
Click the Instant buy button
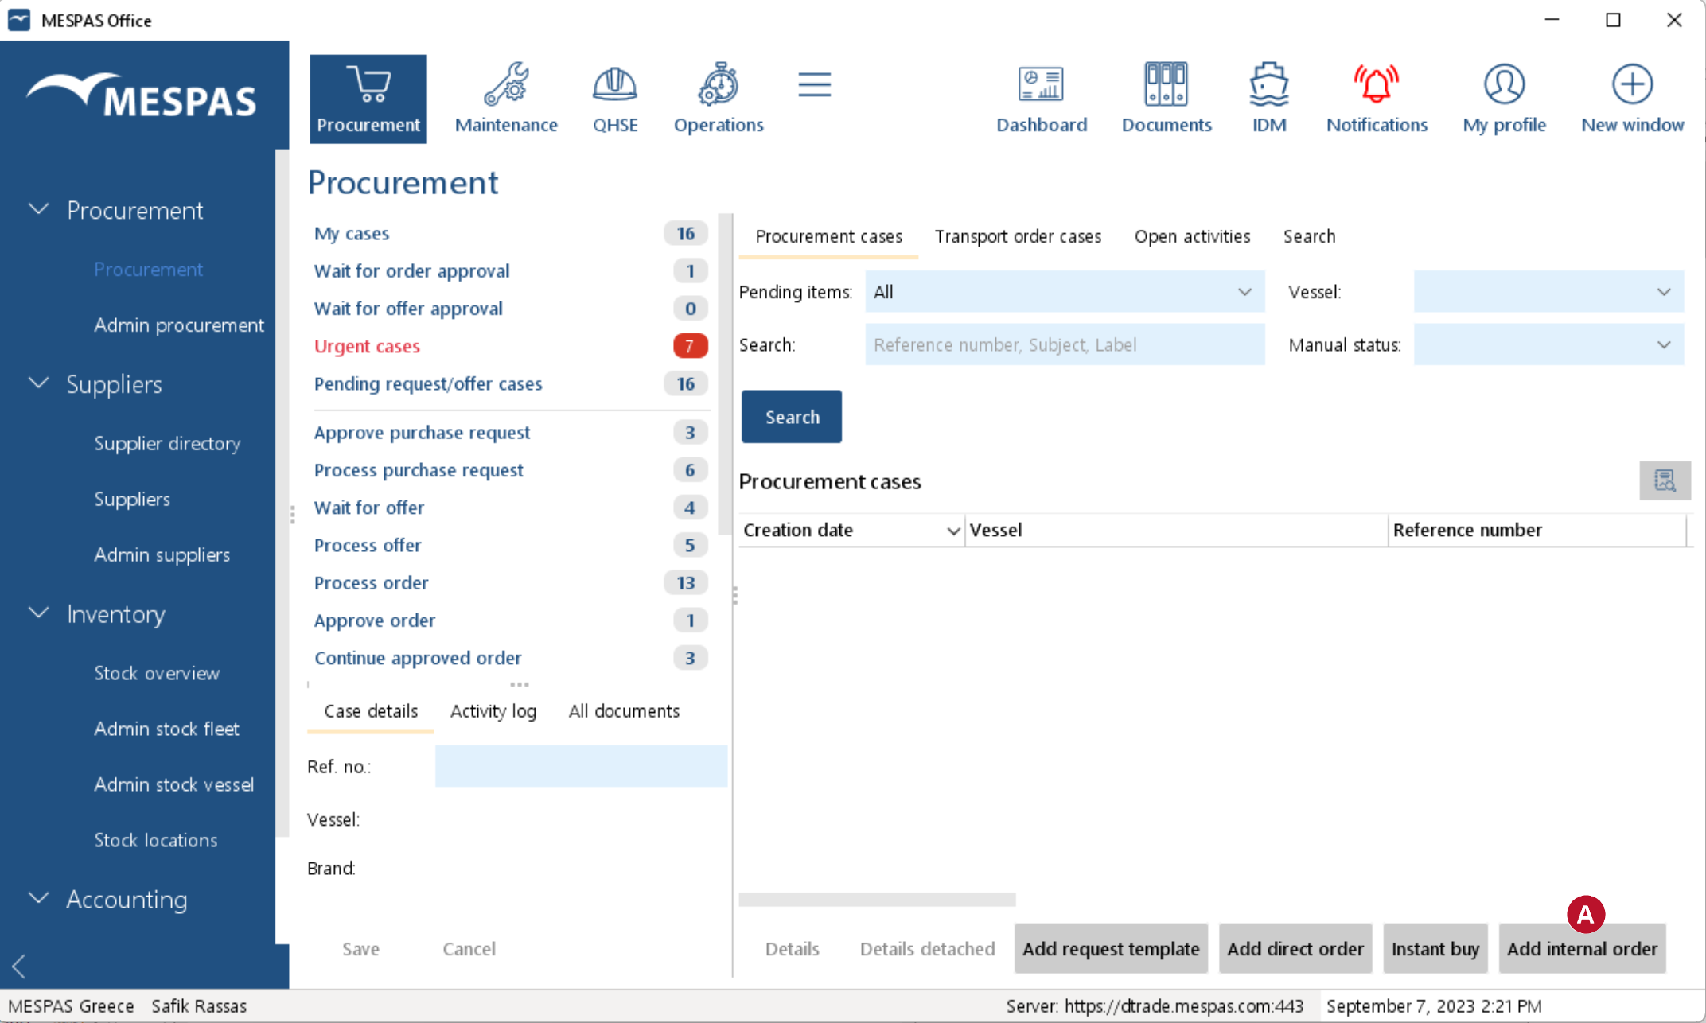tap(1435, 948)
